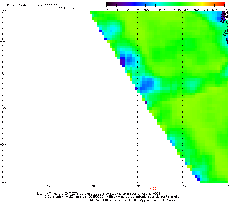Viewport: 230px width, 202px height.
Task: Click the latitude label -56
Action: tap(3, 108)
